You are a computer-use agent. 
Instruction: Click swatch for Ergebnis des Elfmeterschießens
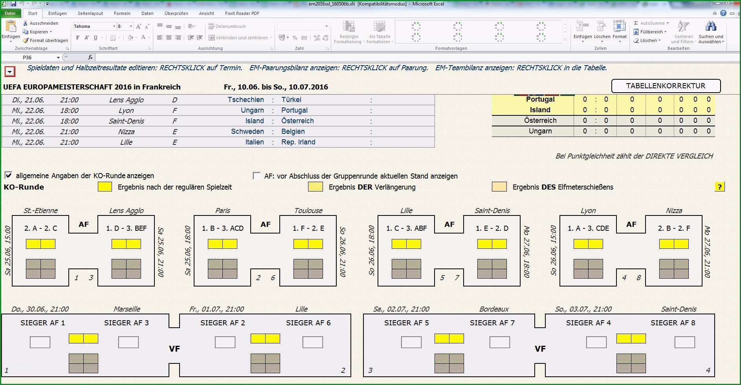point(499,187)
